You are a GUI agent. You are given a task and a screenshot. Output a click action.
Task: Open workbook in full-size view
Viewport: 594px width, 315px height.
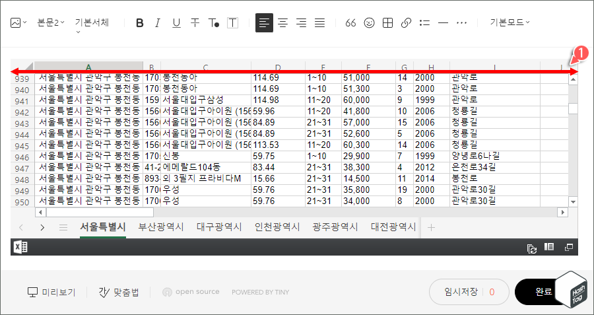pos(569,247)
